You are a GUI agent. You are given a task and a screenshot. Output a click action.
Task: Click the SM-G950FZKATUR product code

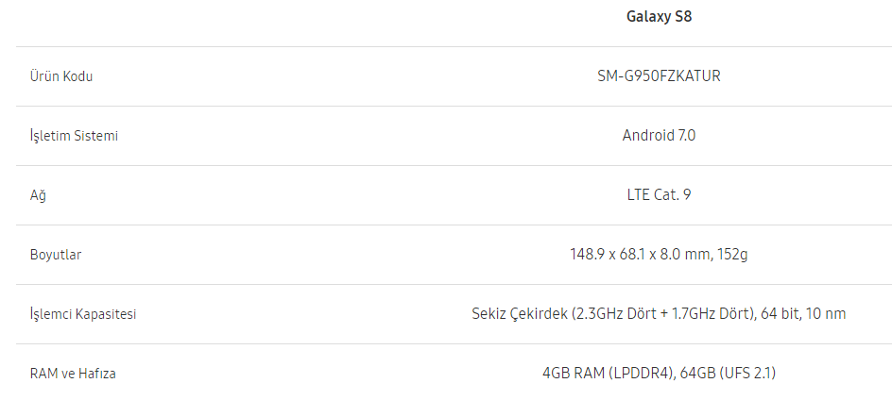pos(659,76)
